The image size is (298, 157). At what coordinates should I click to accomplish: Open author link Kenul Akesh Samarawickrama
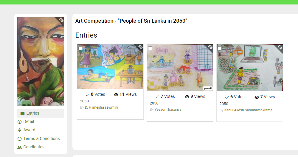pos(248,110)
